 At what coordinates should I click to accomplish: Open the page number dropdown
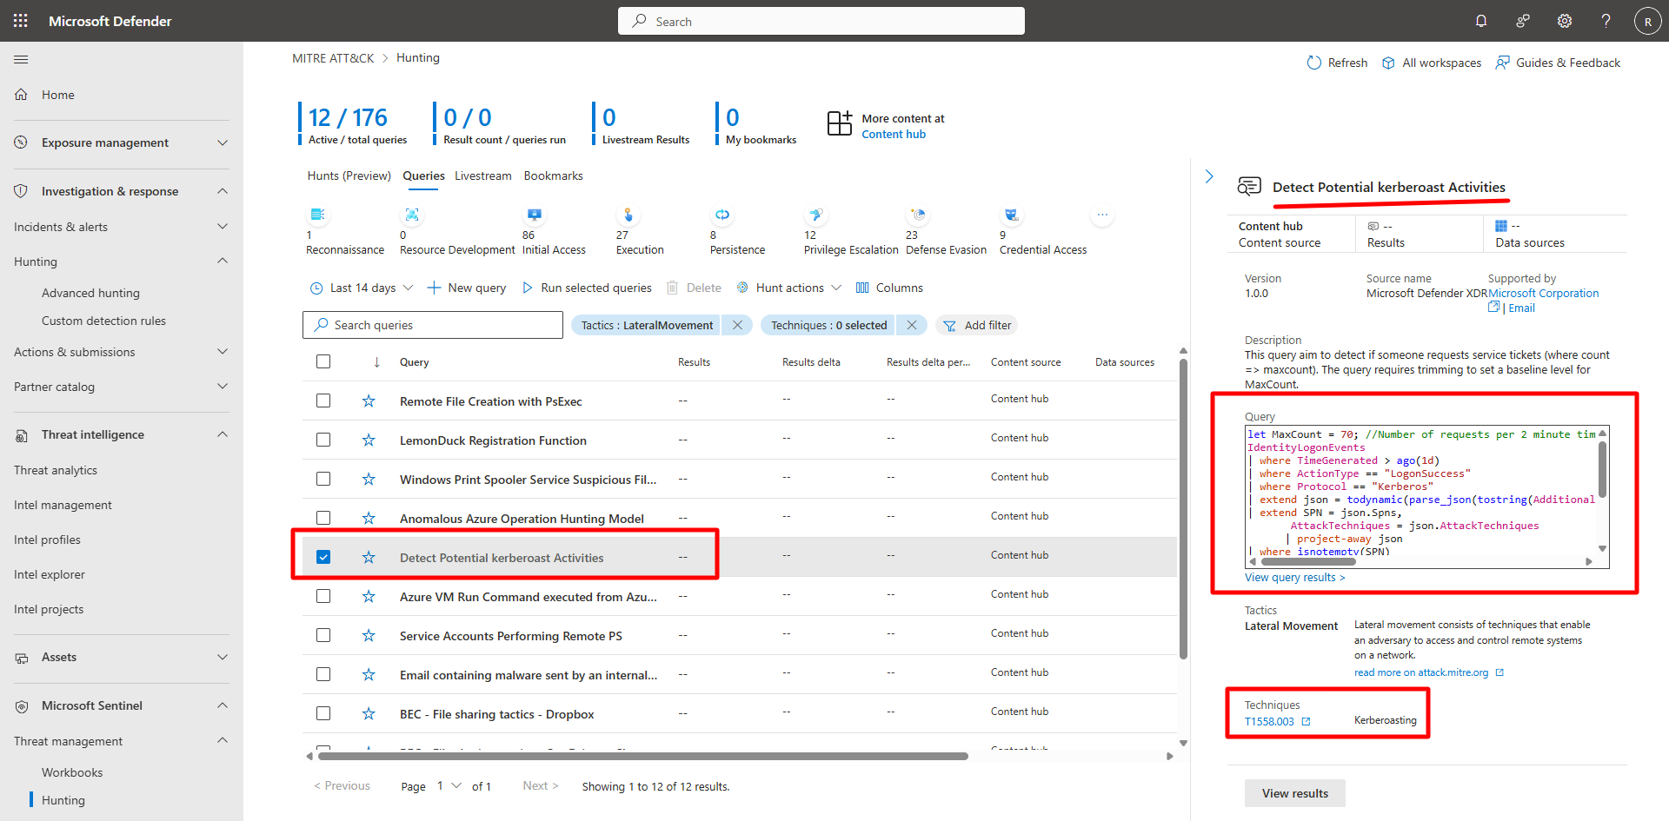449,786
